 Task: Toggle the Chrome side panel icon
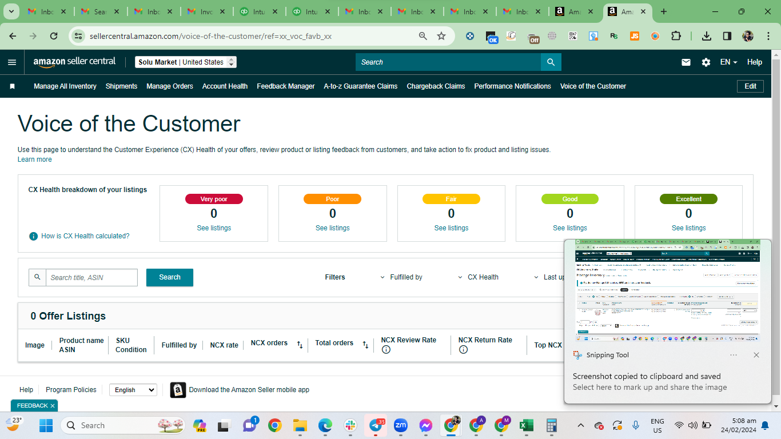(727, 36)
